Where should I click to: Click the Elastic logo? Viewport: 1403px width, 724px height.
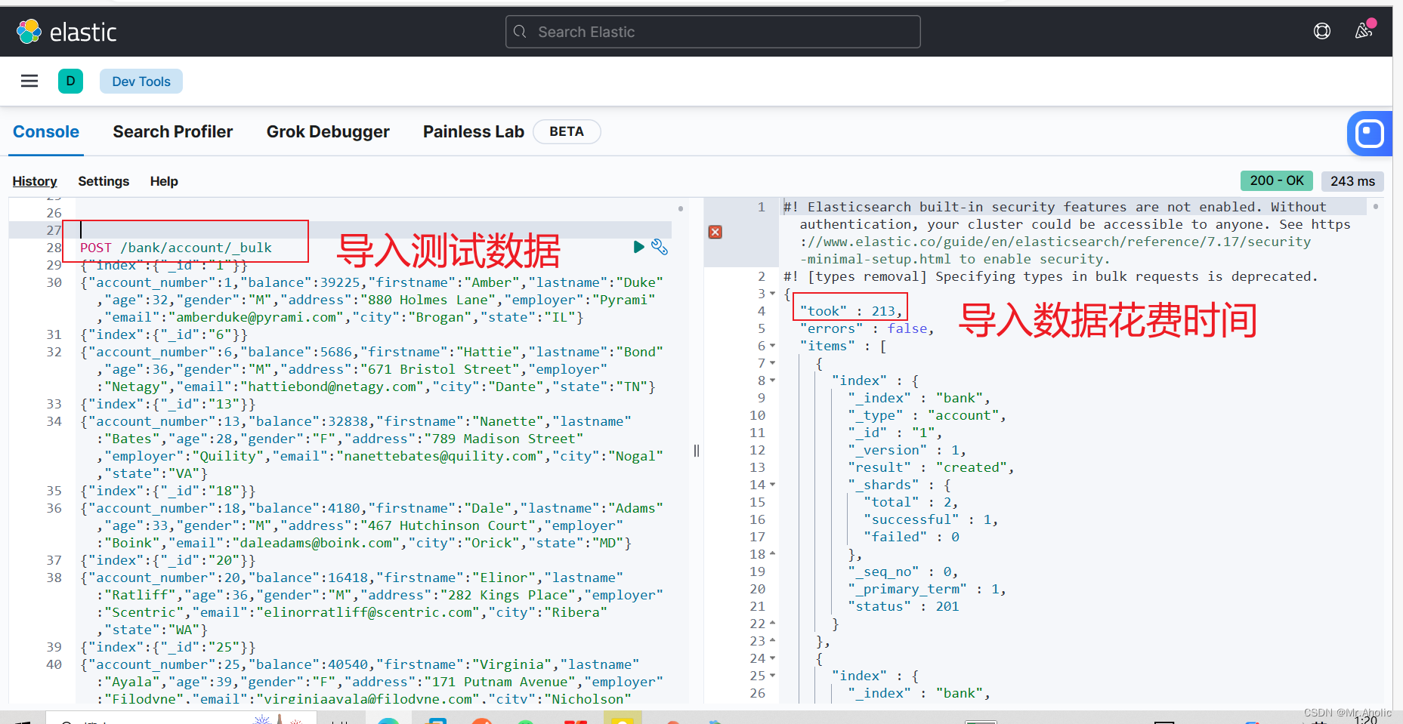66,32
